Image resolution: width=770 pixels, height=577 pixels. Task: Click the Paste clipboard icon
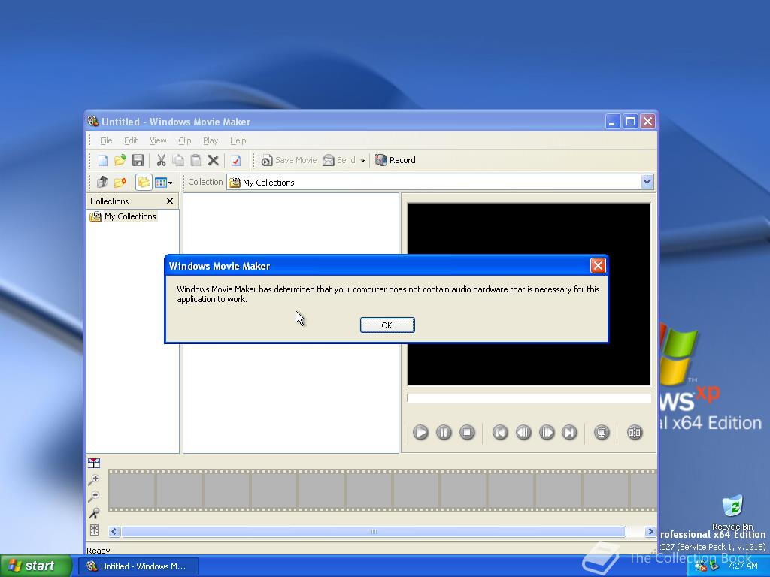pyautogui.click(x=196, y=160)
